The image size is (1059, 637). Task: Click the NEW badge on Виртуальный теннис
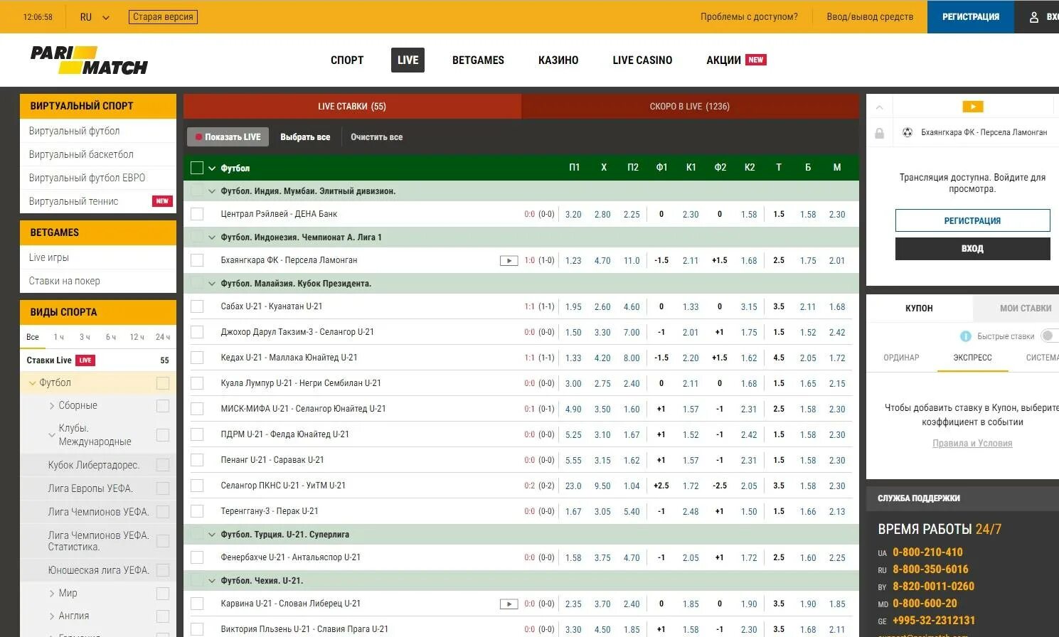coord(162,201)
